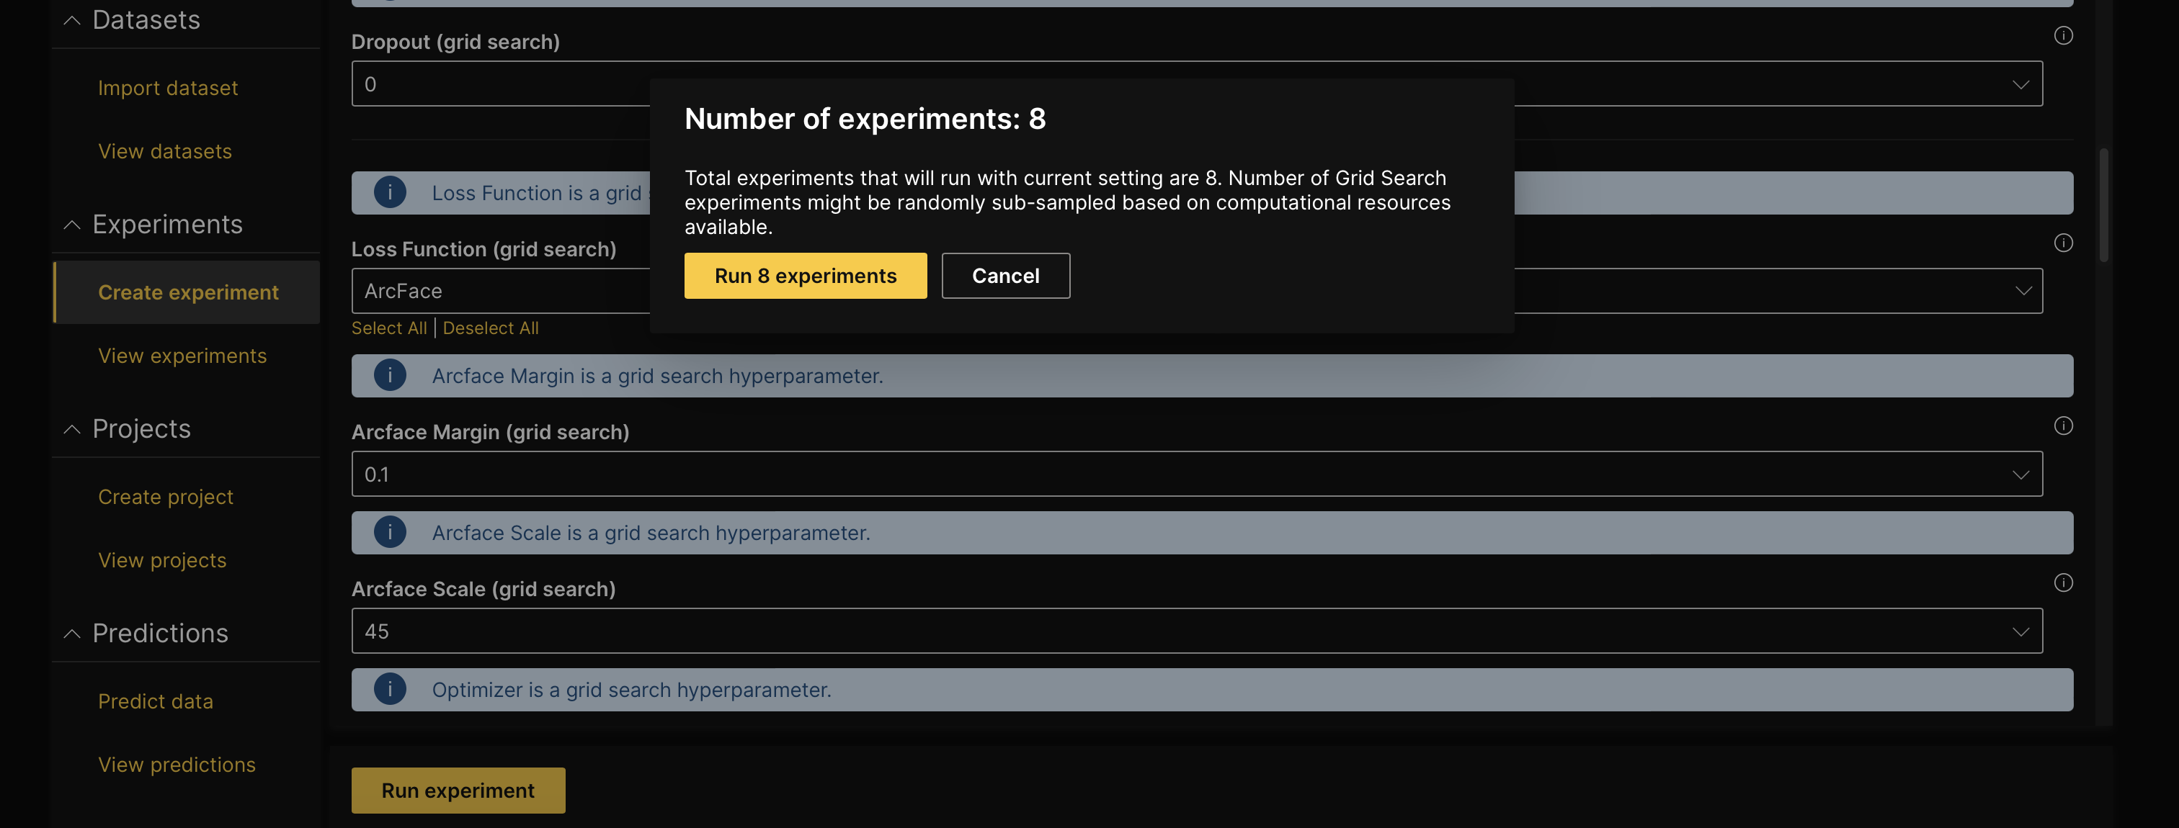Click blue info icon in Loss Function banner
The height and width of the screenshot is (828, 2179).
click(390, 193)
